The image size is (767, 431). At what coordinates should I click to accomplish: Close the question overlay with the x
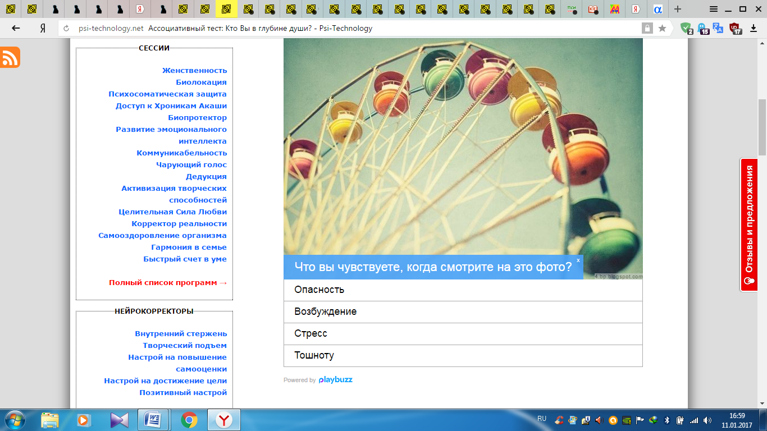pos(578,260)
